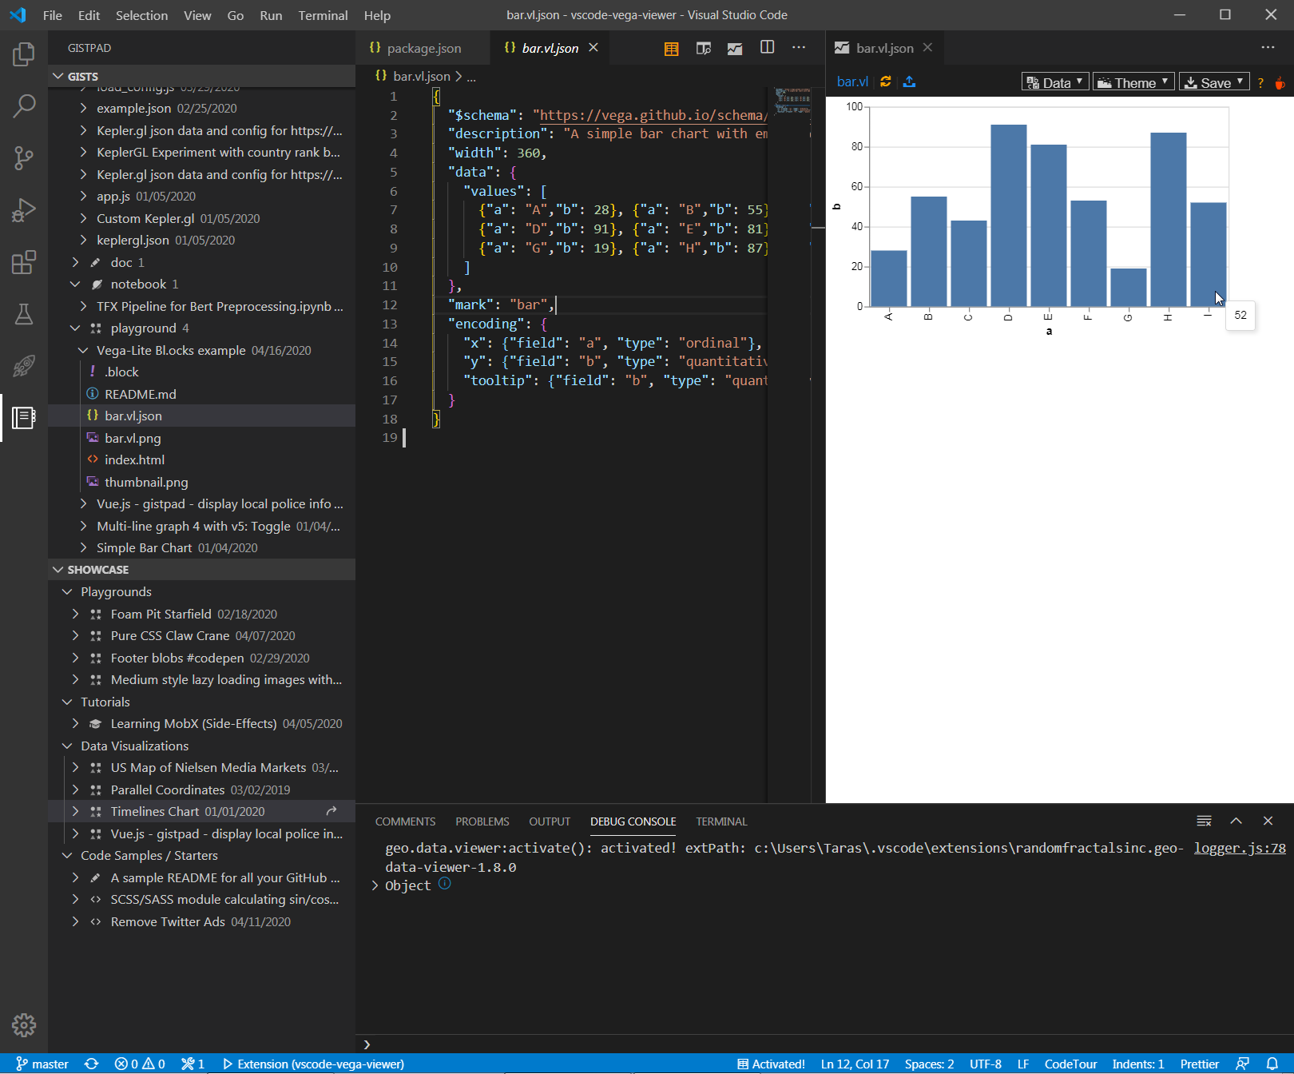Open the rocket icon view in activity bar

tap(24, 366)
